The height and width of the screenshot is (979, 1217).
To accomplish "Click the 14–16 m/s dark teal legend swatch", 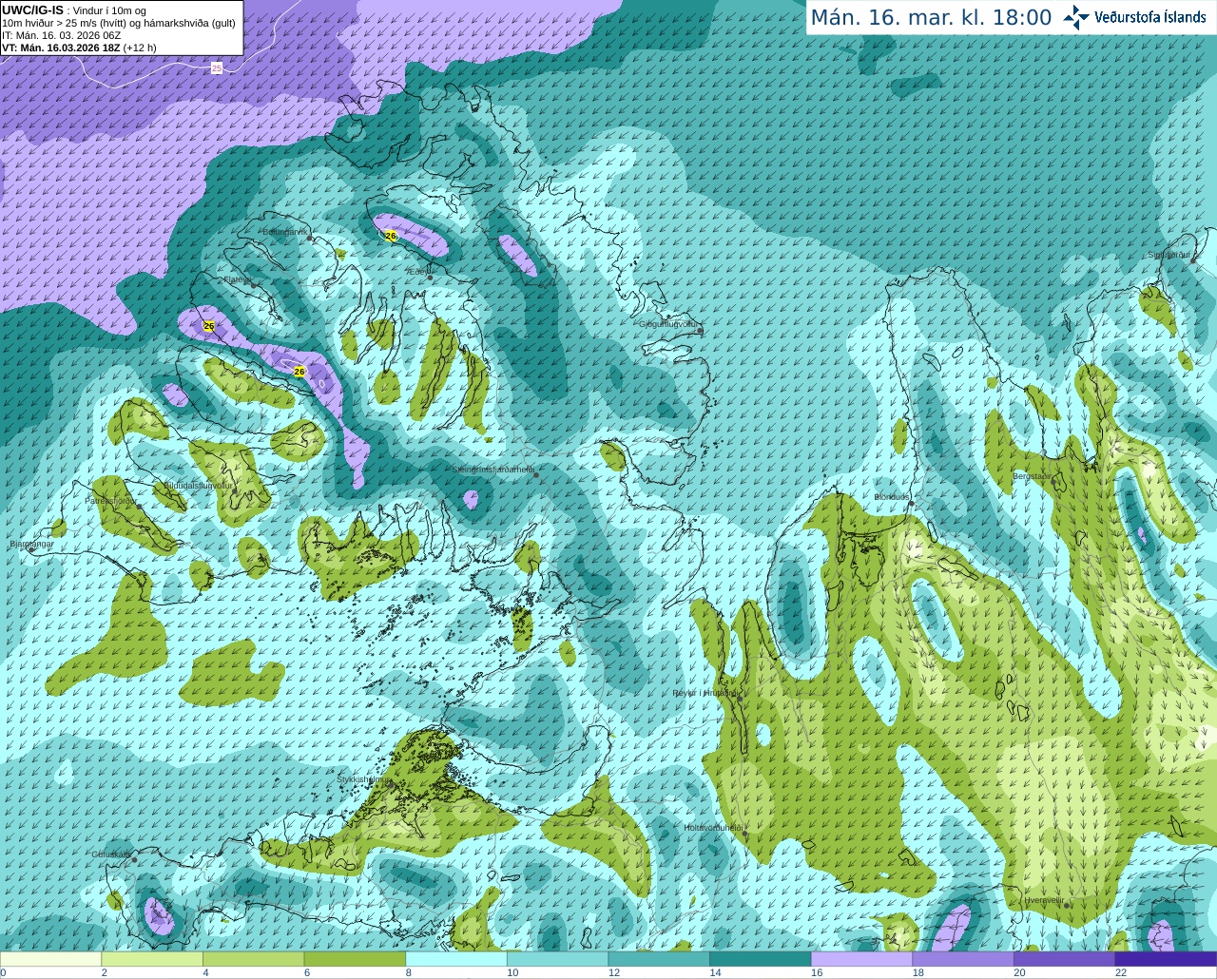I will pyautogui.click(x=761, y=959).
